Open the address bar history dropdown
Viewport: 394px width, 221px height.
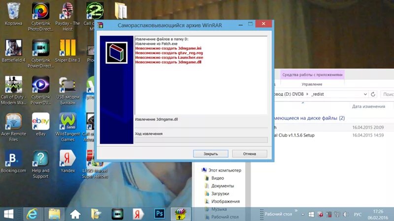pos(365,94)
